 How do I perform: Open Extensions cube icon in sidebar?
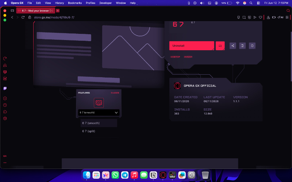[5, 112]
